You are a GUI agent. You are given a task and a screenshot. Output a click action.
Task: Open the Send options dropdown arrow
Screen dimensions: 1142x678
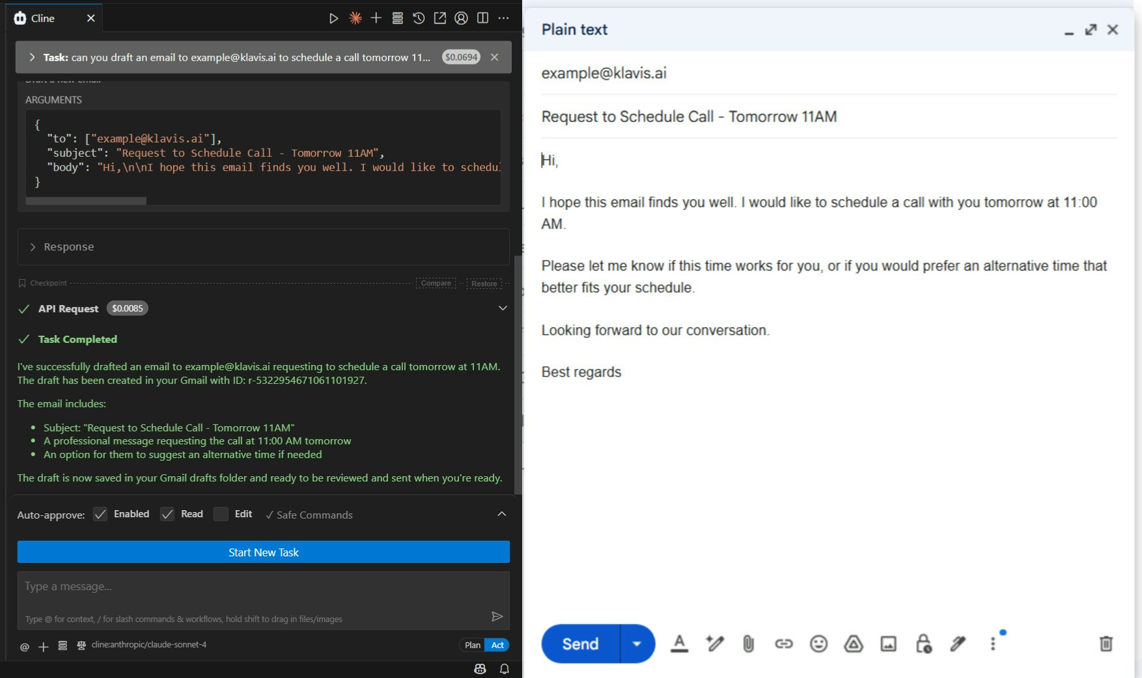pyautogui.click(x=637, y=644)
